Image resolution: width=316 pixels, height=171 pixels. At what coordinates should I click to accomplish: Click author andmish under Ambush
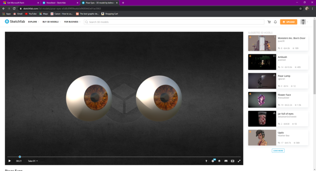tap(282, 60)
